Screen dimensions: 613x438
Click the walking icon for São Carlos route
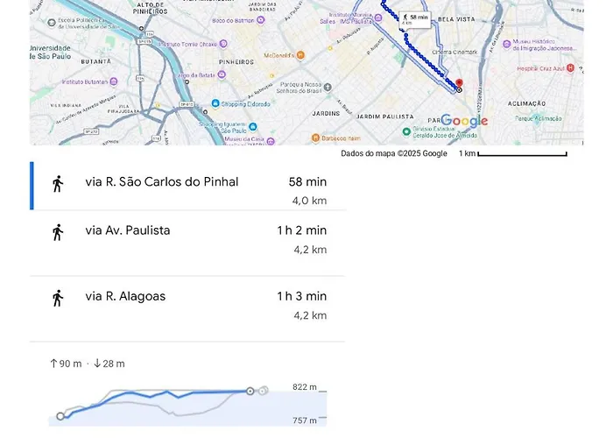click(x=58, y=184)
